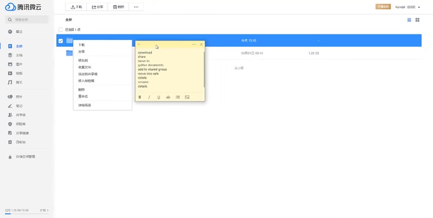Toggle bullet list in sticky note

(177, 97)
